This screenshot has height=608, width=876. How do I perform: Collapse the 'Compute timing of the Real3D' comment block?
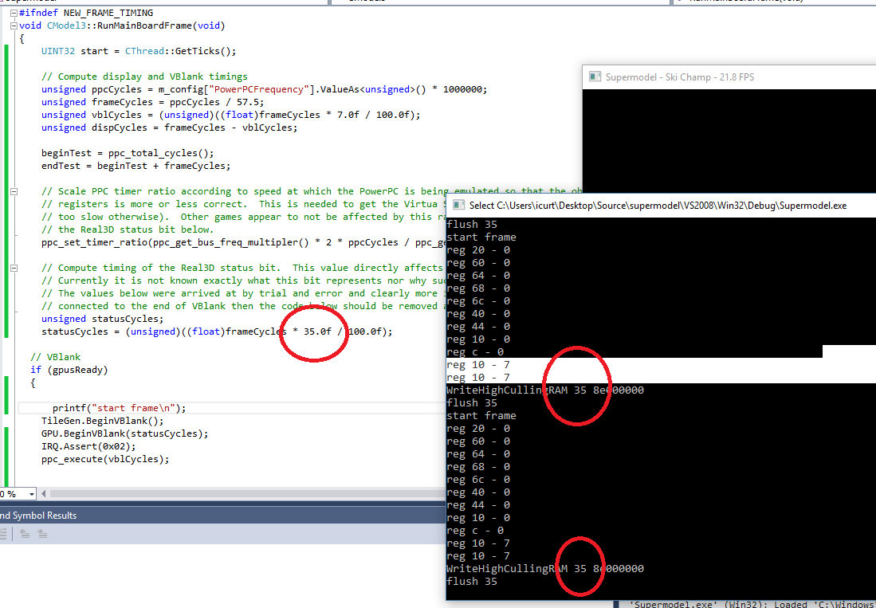(14, 268)
